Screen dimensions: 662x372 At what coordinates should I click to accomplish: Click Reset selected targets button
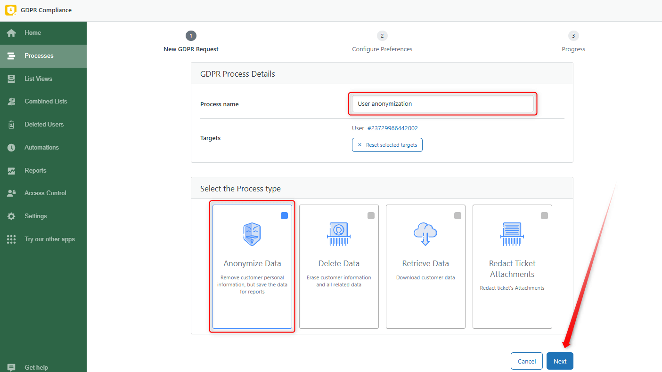(x=387, y=145)
